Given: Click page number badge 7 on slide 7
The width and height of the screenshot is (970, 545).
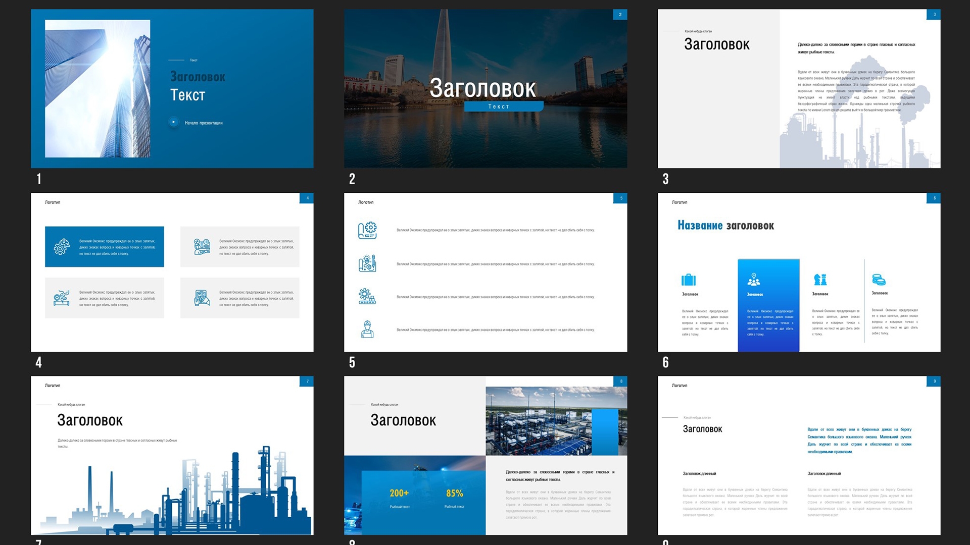Looking at the screenshot, I should click(x=307, y=381).
